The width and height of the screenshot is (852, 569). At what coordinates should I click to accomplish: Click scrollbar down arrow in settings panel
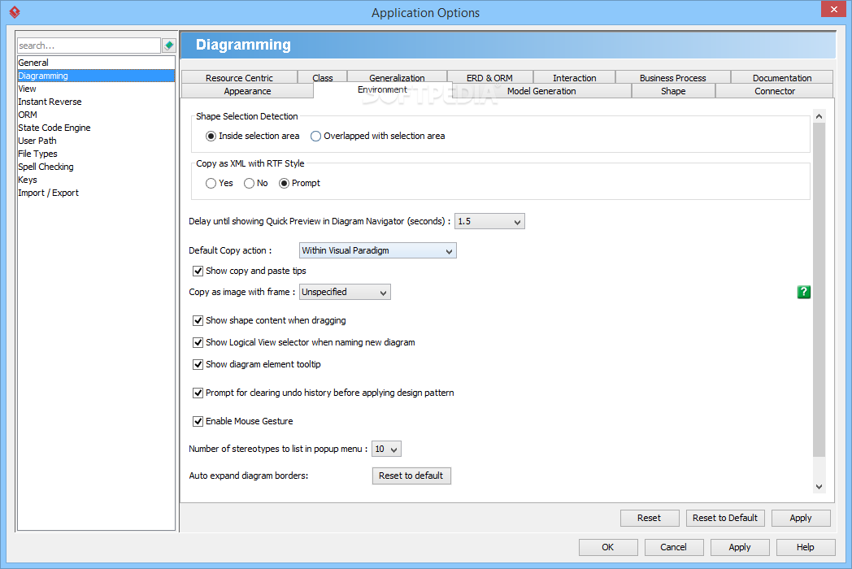(x=819, y=487)
